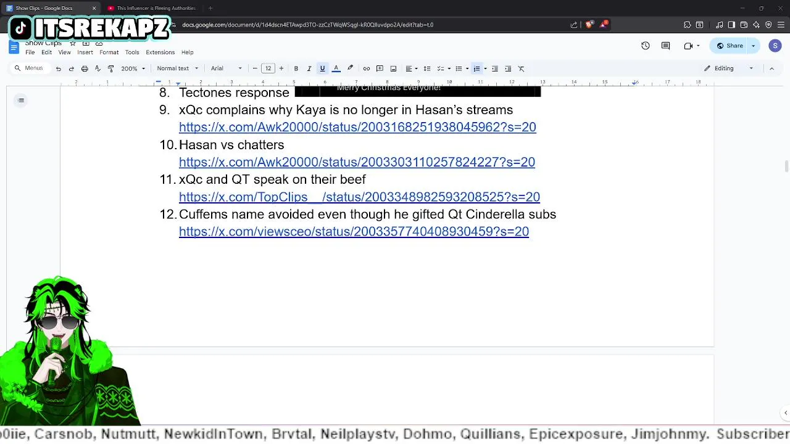Open the Edit menu

point(46,52)
